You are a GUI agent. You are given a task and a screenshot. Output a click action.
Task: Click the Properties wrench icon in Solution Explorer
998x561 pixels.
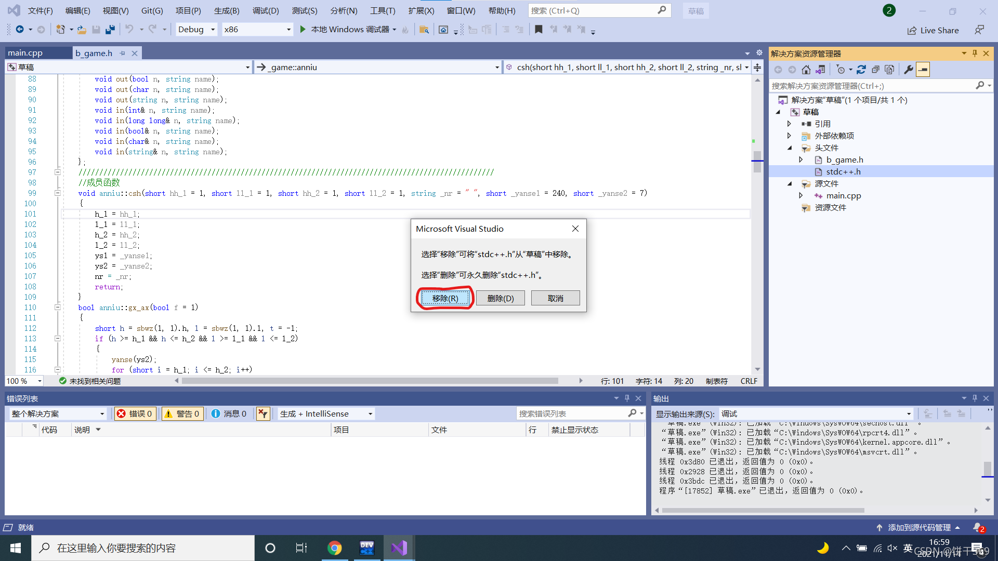coord(908,70)
